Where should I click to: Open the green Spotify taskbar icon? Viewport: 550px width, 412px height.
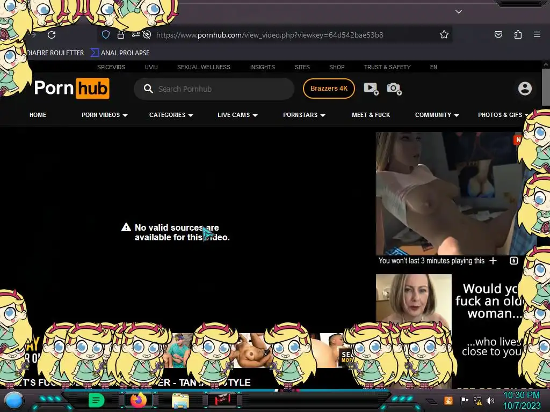point(97,400)
